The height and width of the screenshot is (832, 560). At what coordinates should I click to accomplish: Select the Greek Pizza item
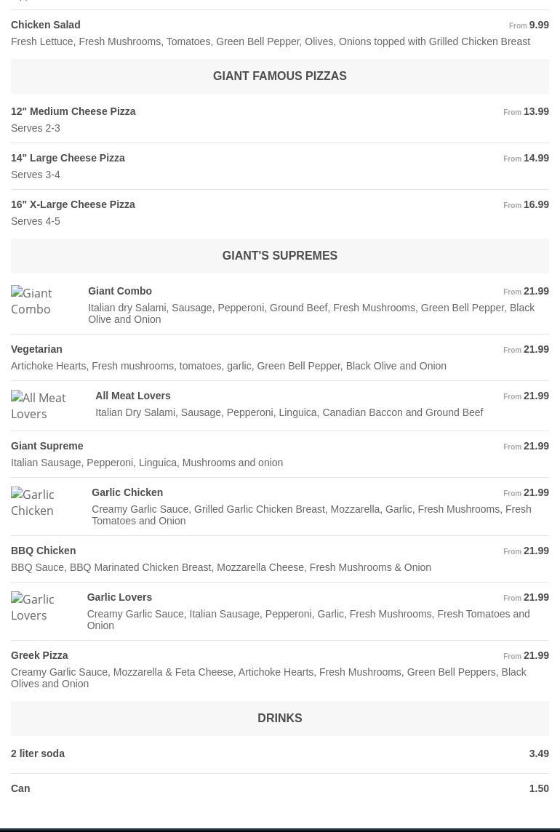click(39, 655)
